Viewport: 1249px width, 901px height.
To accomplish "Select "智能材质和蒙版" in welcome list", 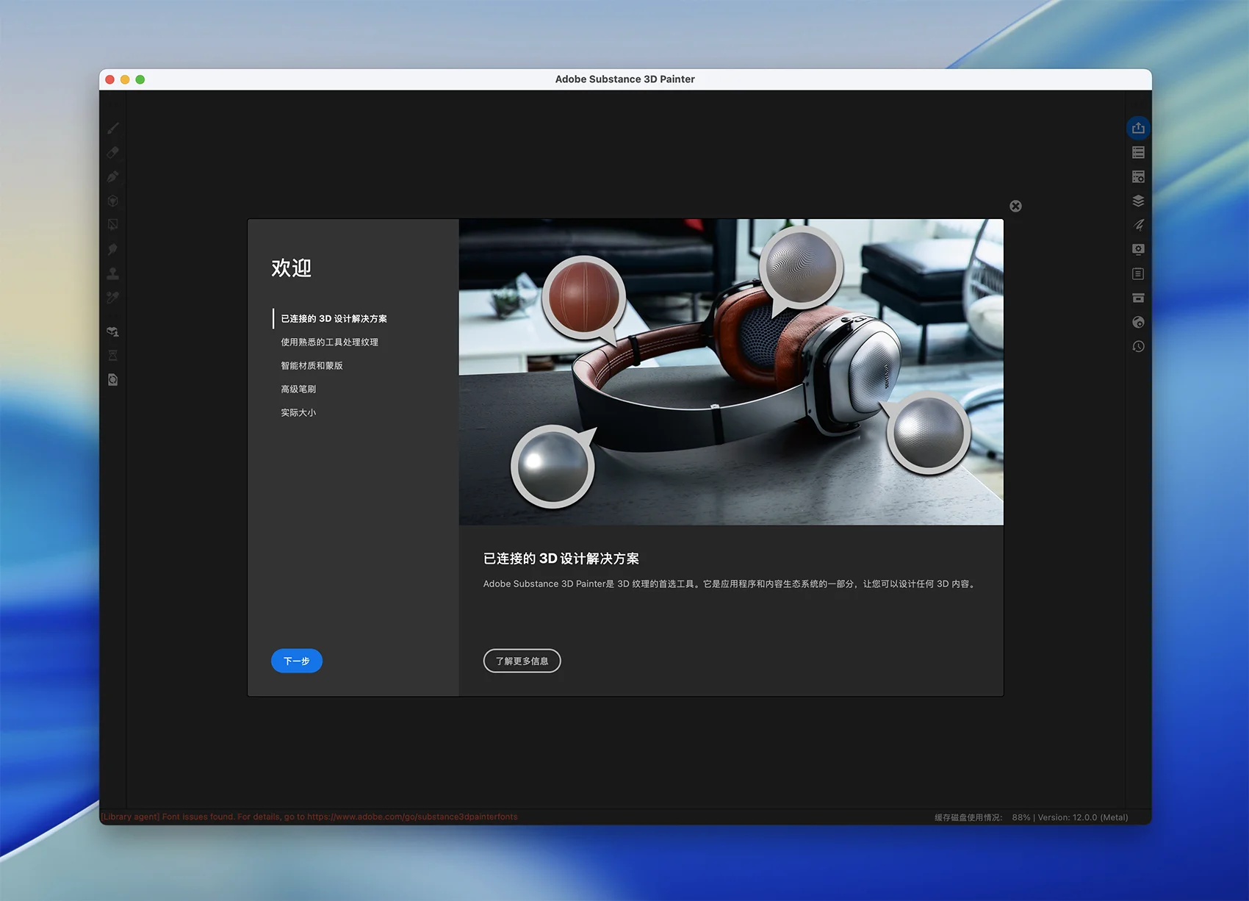I will [x=312, y=366].
